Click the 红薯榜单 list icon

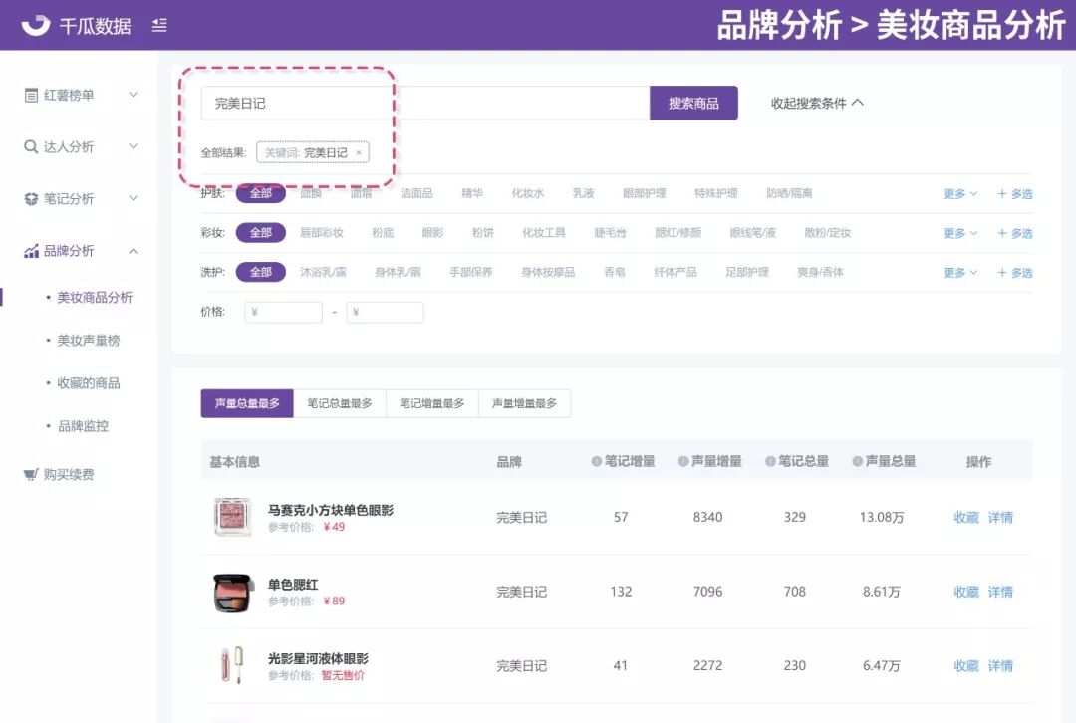click(x=31, y=96)
